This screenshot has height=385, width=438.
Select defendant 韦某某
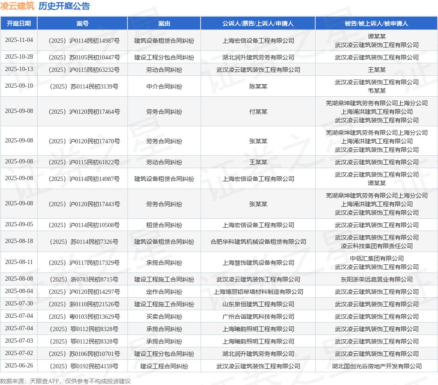(x=376, y=91)
